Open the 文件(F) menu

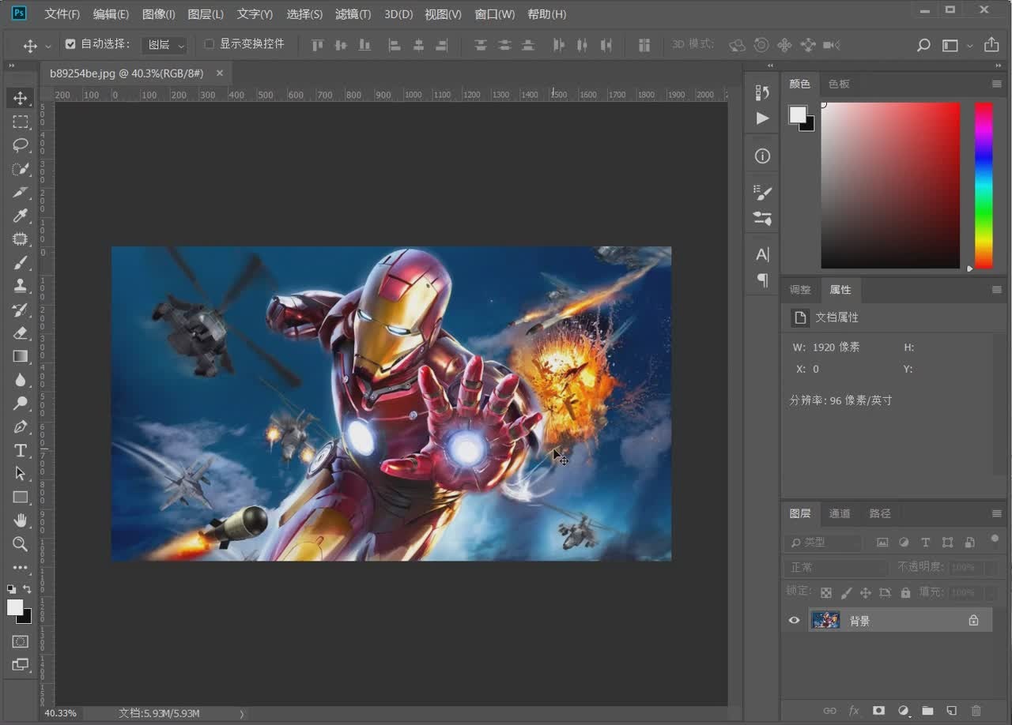pos(62,14)
